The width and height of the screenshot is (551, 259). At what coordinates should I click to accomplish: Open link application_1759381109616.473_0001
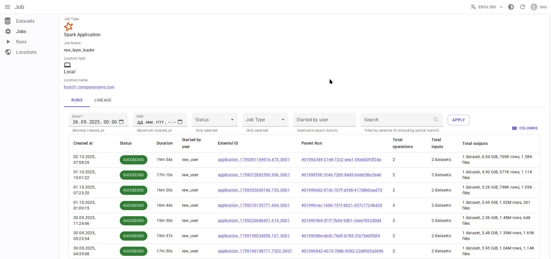pyautogui.click(x=254, y=160)
